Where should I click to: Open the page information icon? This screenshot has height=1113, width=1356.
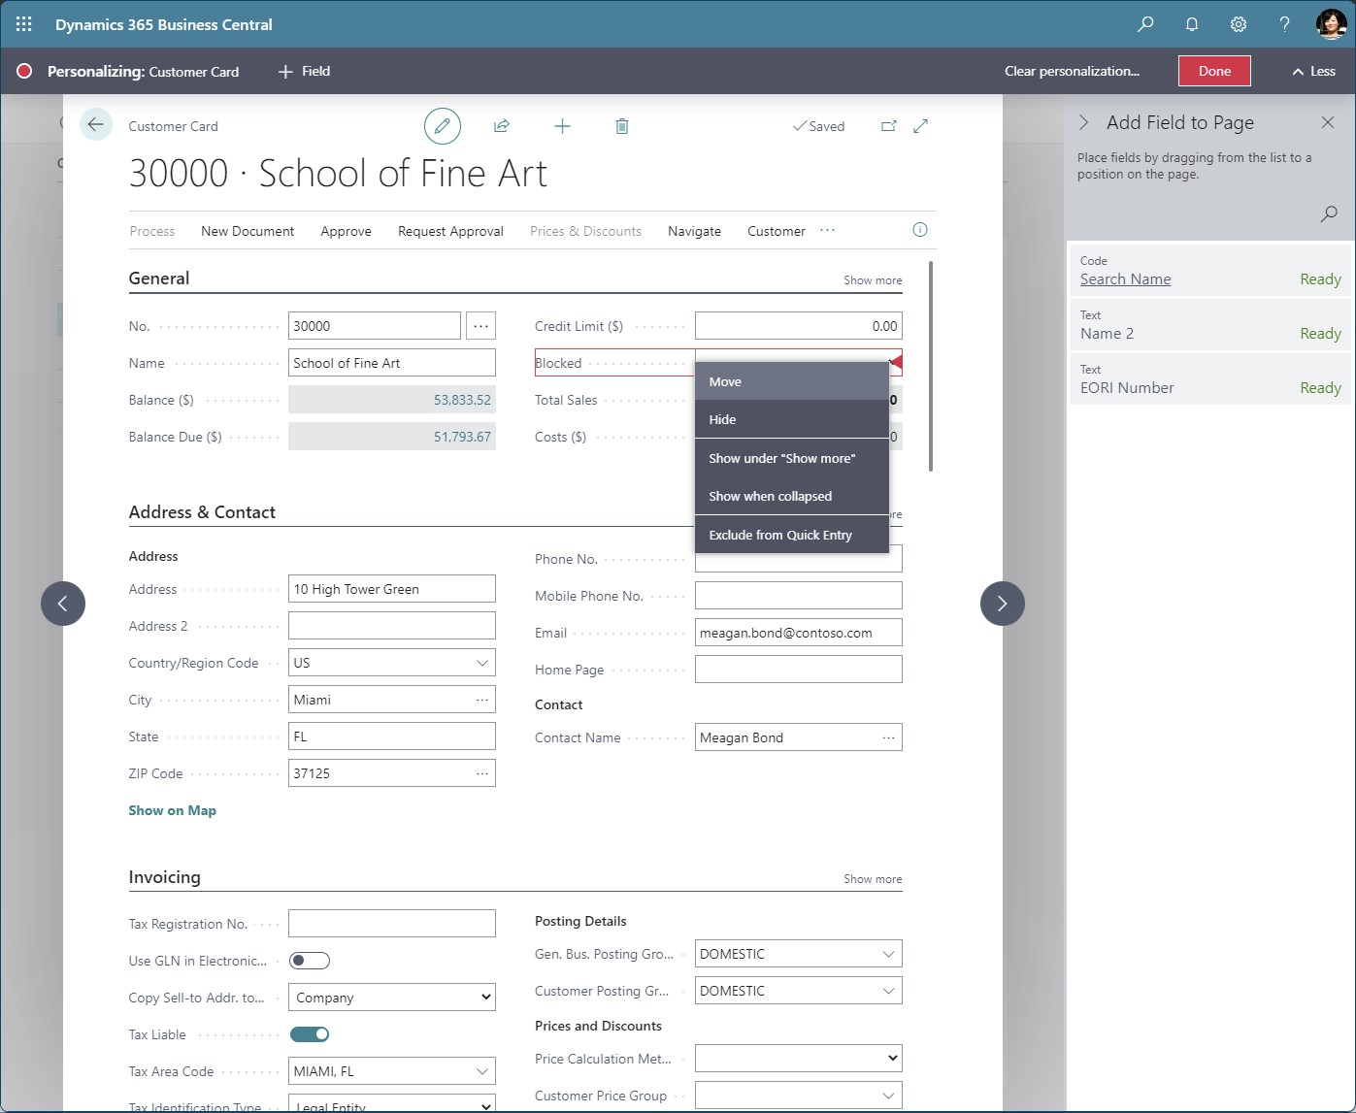click(919, 230)
